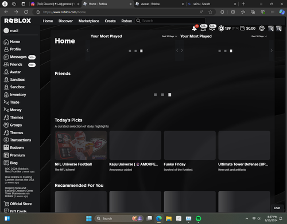Open a new browser tab
287x224 pixels.
[243, 4]
